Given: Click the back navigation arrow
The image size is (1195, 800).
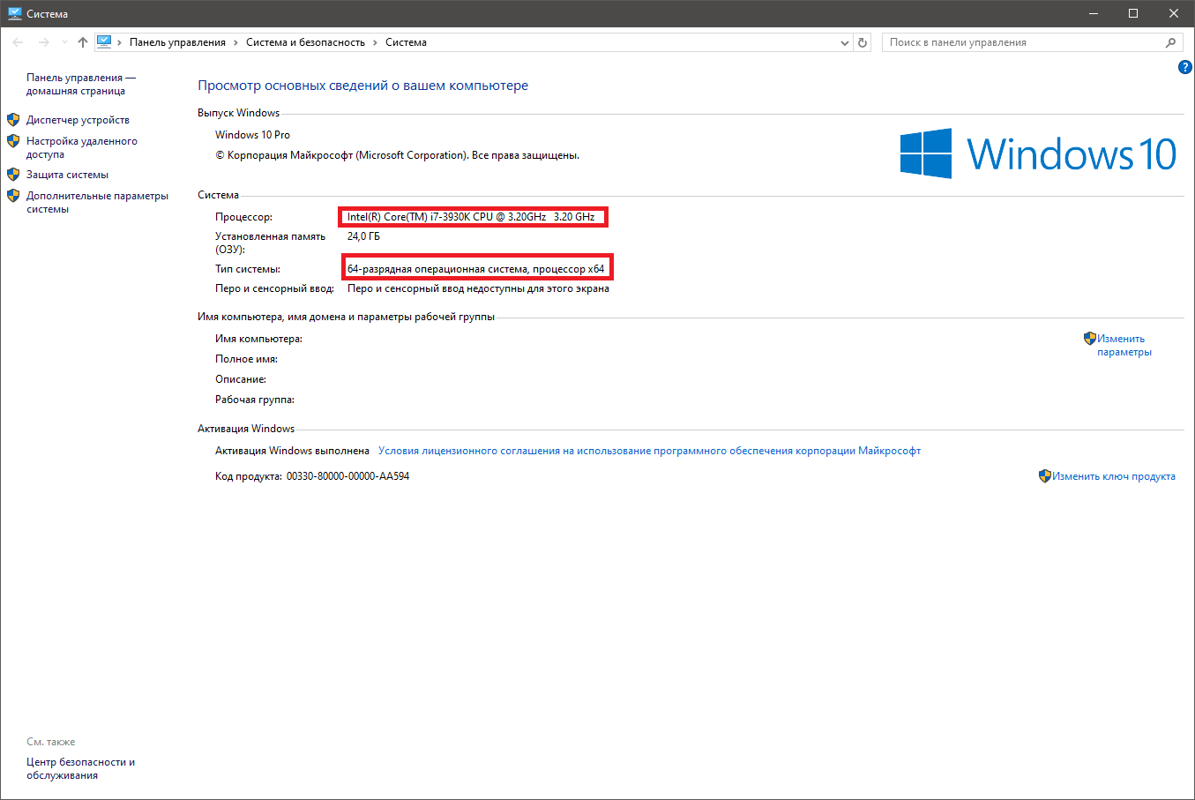Looking at the screenshot, I should point(18,42).
